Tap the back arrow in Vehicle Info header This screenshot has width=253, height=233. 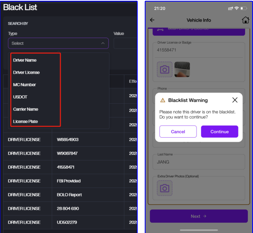pos(152,20)
